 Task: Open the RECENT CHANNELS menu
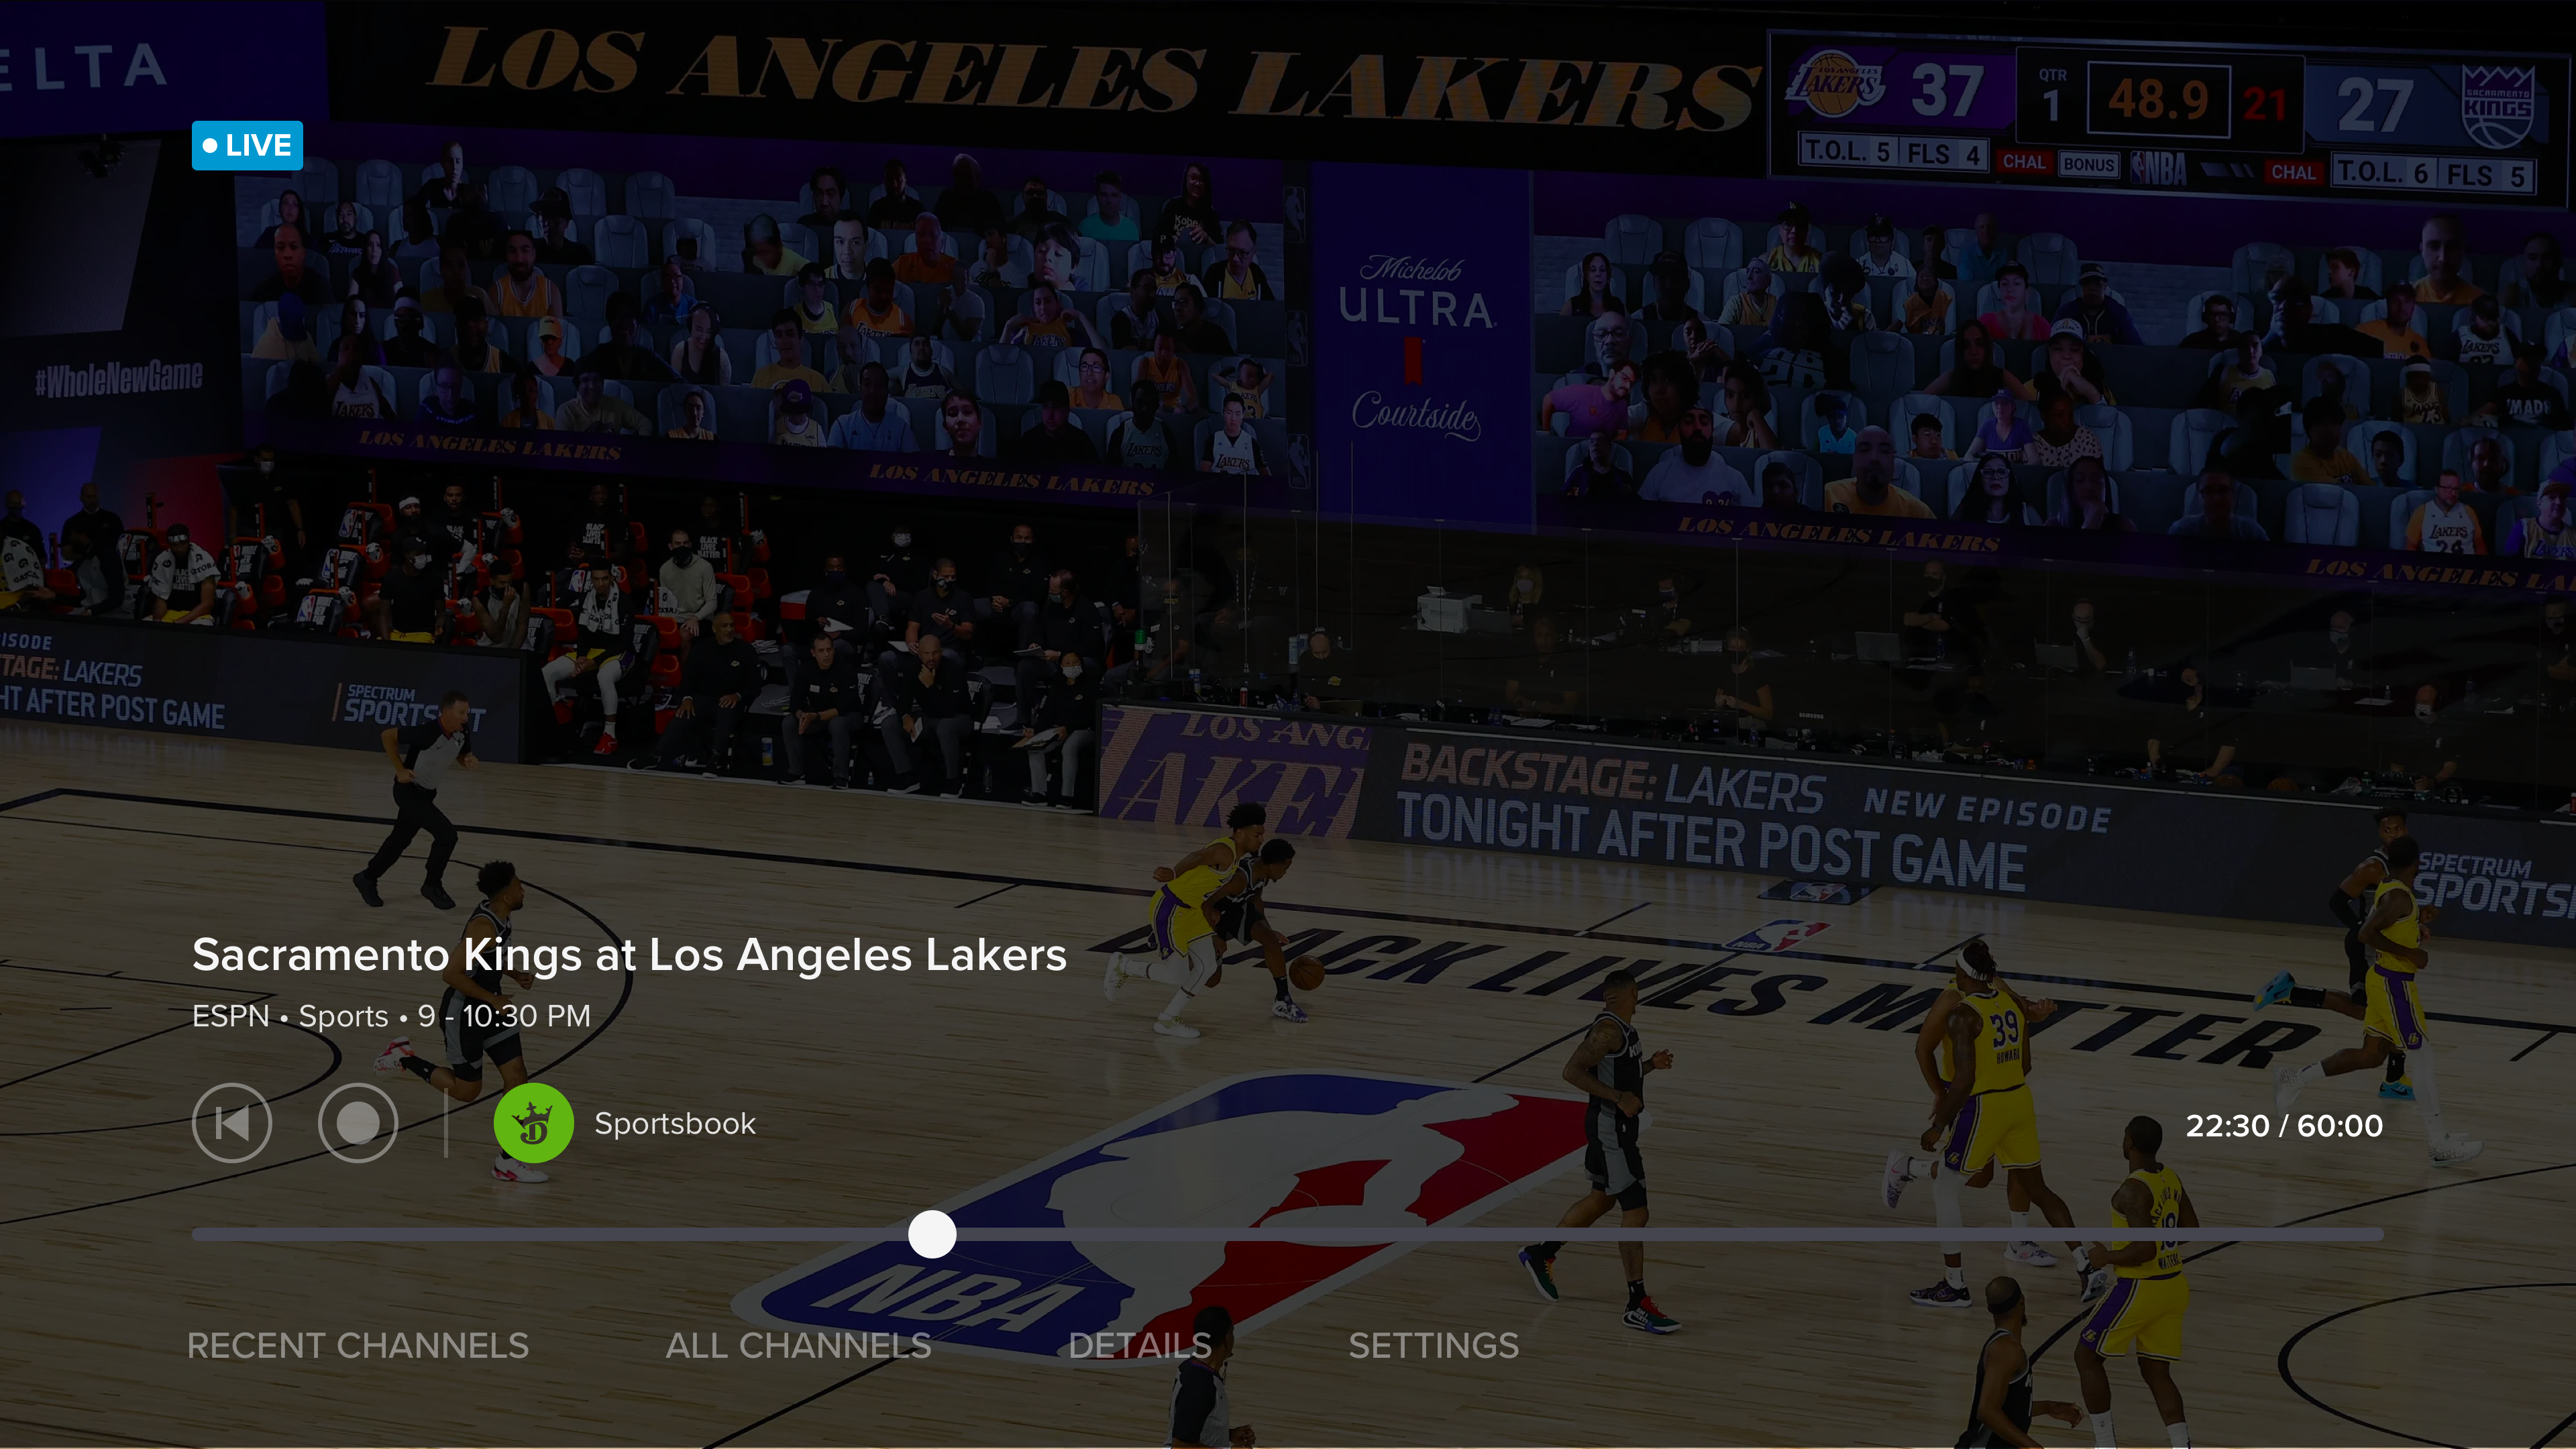pyautogui.click(x=358, y=1346)
